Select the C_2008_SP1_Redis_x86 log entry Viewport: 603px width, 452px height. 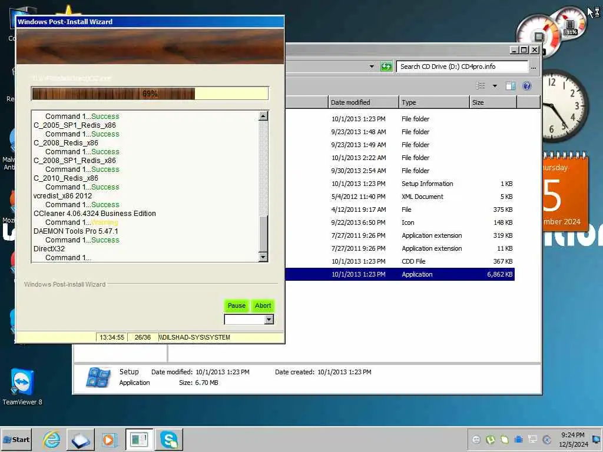coord(75,160)
